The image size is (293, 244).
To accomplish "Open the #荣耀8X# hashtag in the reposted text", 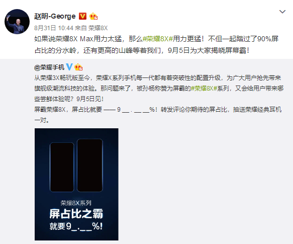I will [x=204, y=89].
